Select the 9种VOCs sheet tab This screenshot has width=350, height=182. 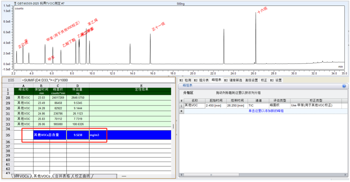point(21,176)
